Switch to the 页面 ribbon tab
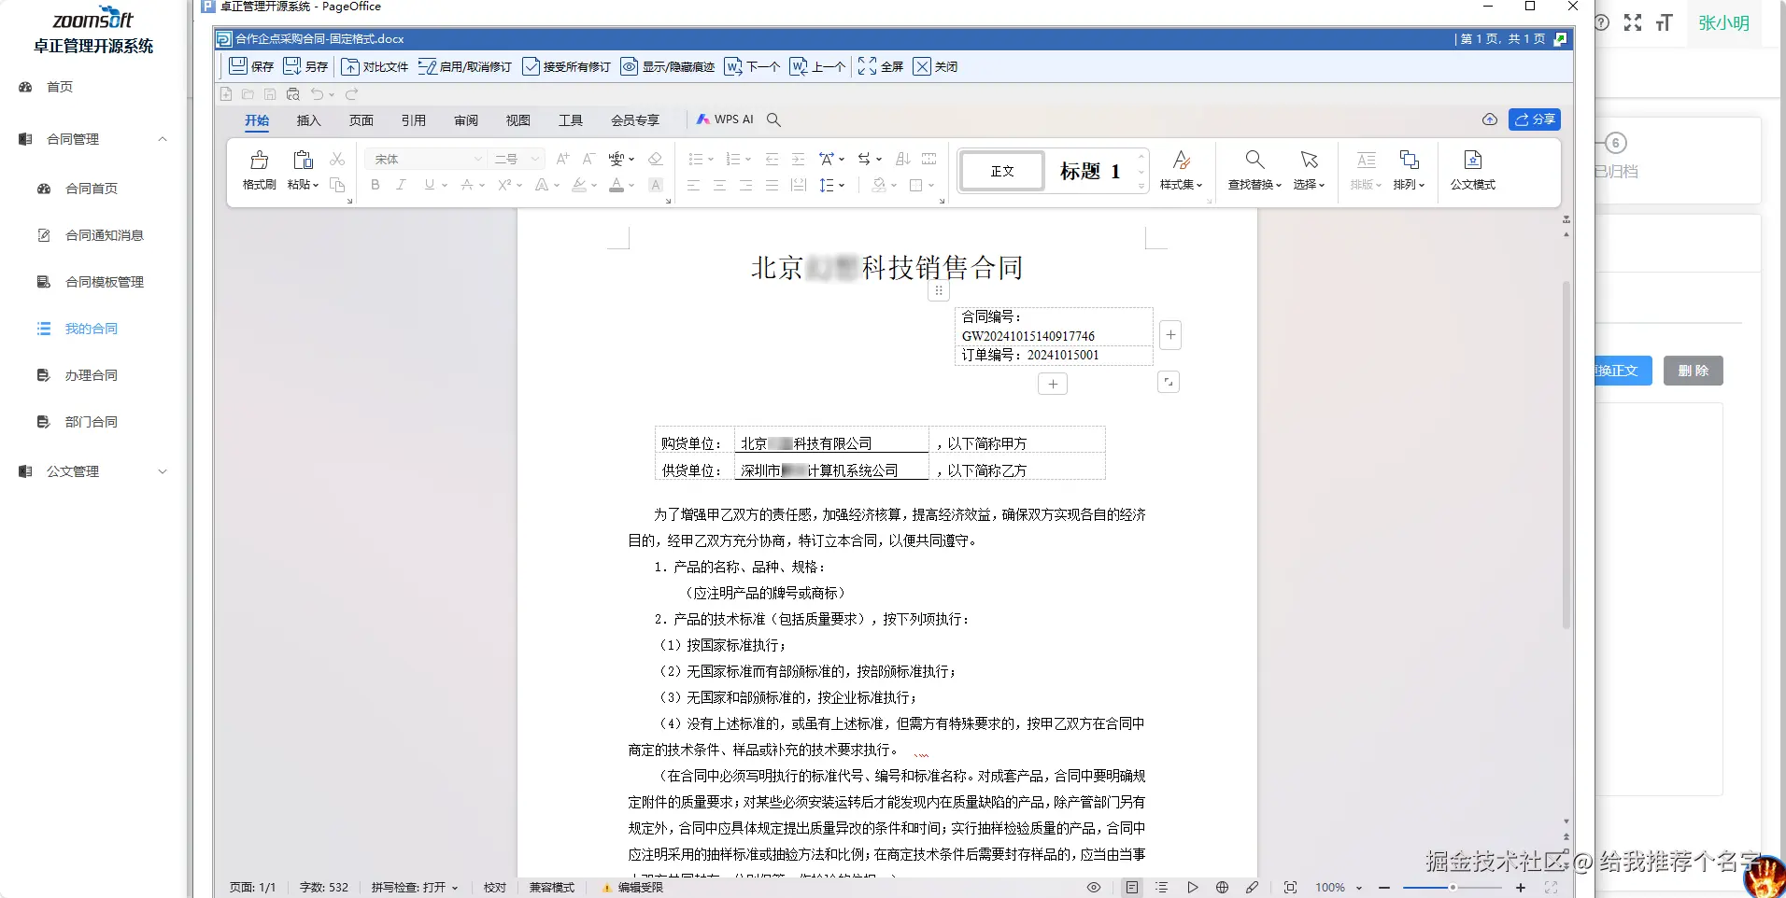 [x=361, y=120]
